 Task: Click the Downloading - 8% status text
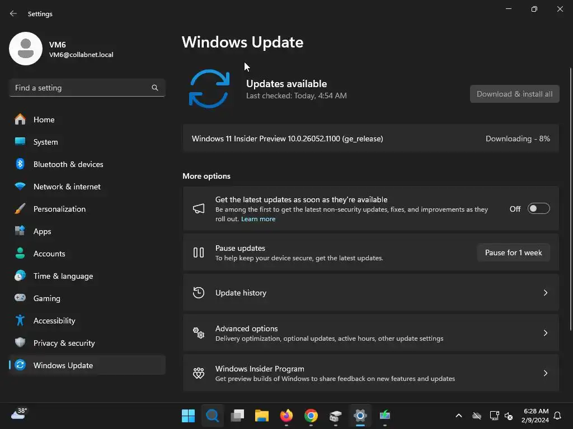[518, 139]
